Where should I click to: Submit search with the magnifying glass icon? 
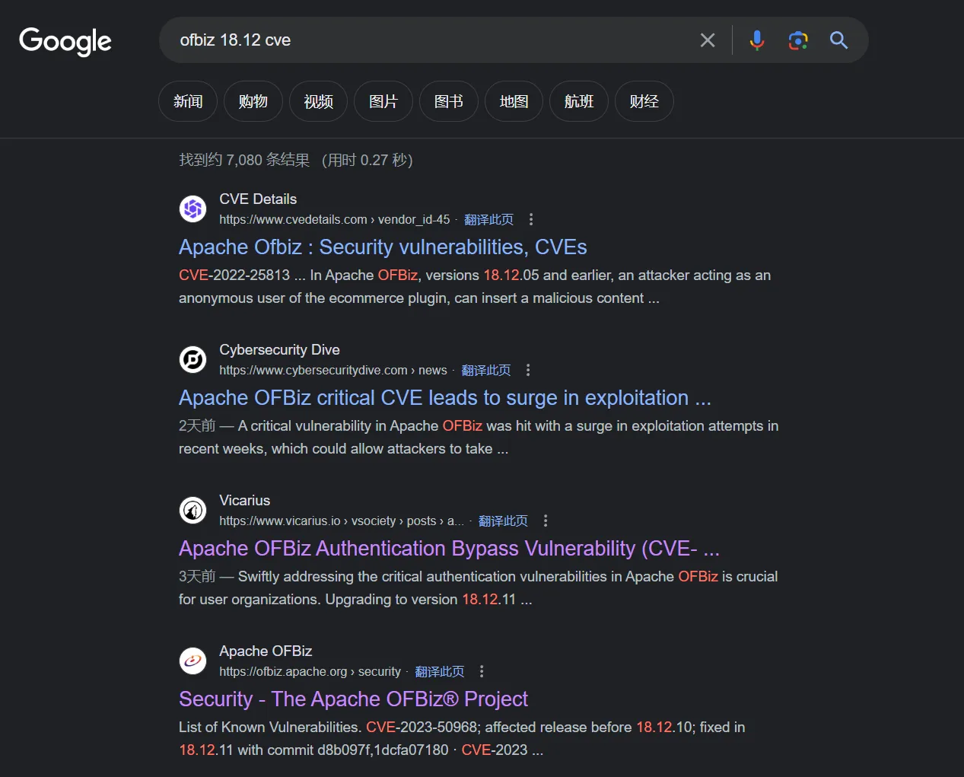click(838, 40)
